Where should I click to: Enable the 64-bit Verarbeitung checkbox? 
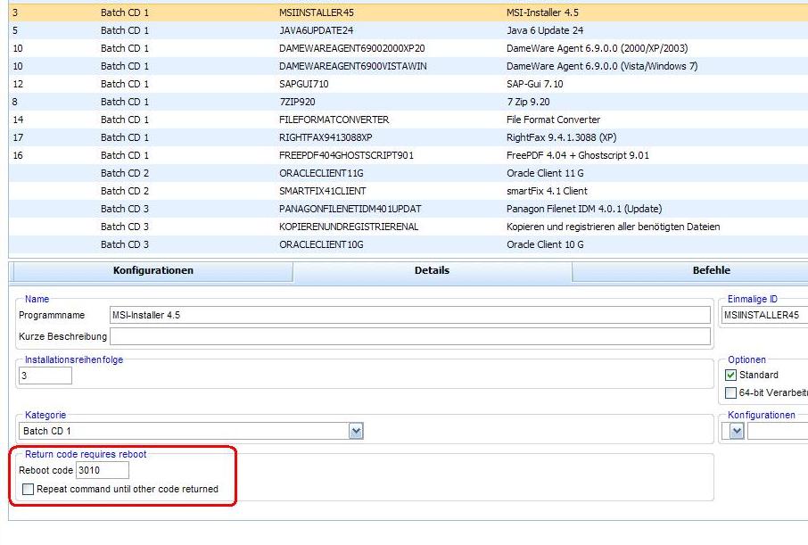coord(730,392)
